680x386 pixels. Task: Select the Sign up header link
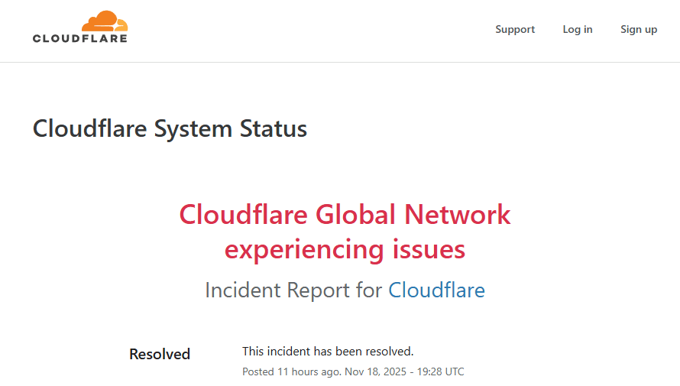pos(639,30)
